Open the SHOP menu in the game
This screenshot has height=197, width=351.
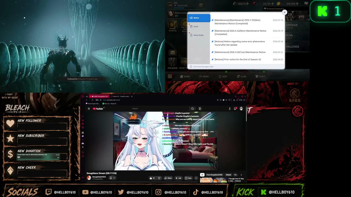coord(185,76)
